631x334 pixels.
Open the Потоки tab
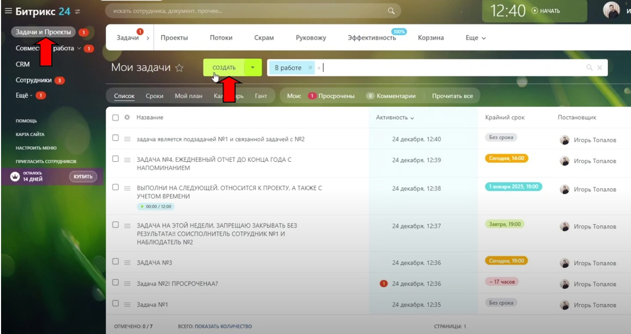221,38
